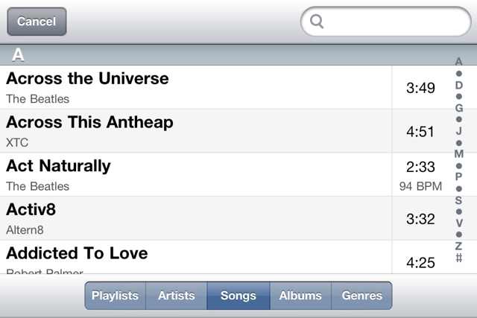Open the Albums tab
477x318 pixels.
[300, 296]
